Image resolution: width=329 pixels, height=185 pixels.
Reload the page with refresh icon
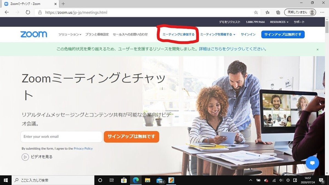click(28, 12)
